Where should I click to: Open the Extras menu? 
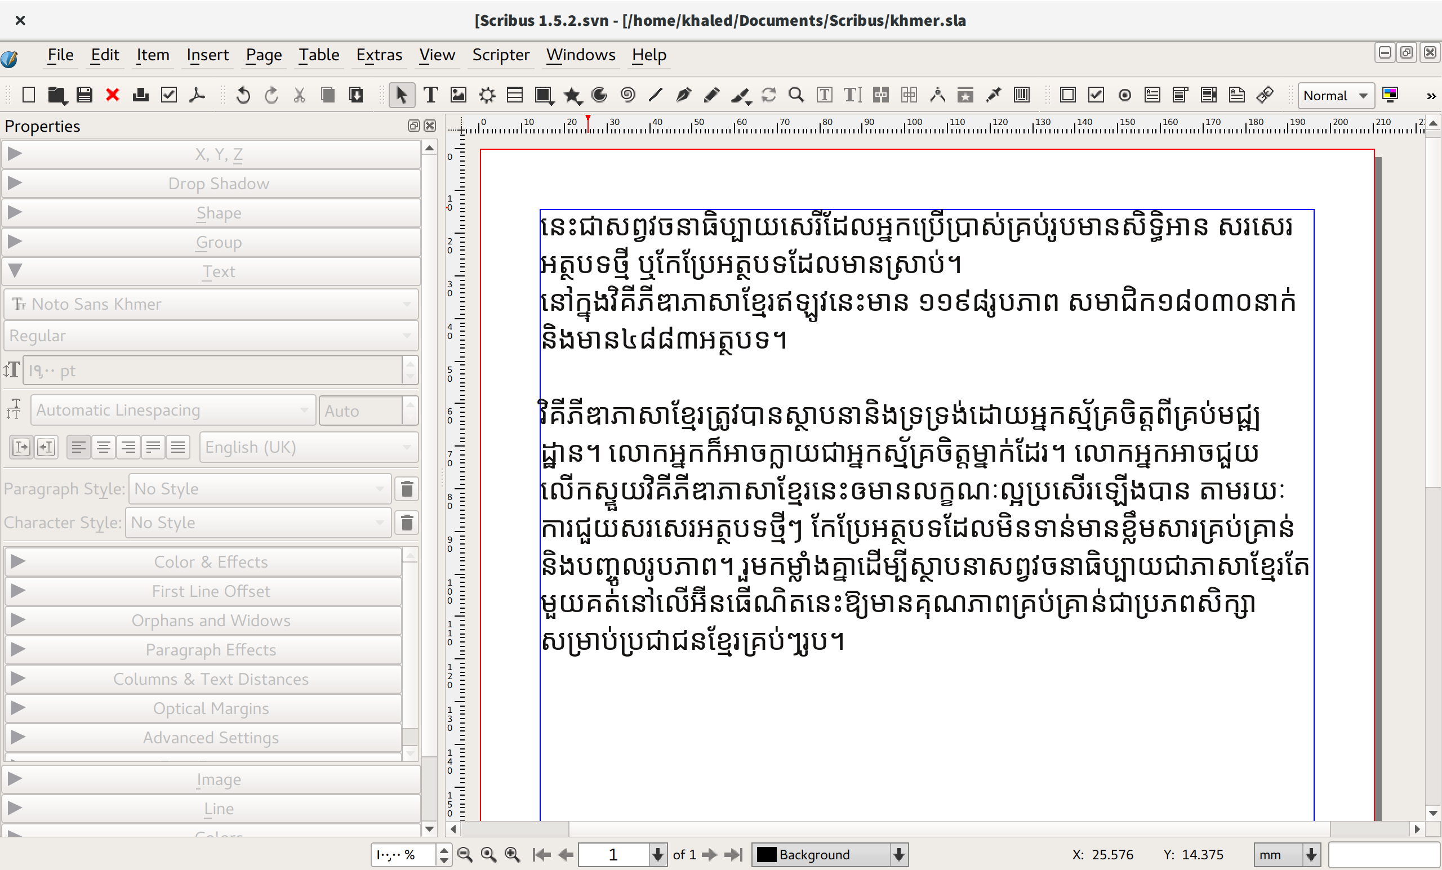click(379, 55)
